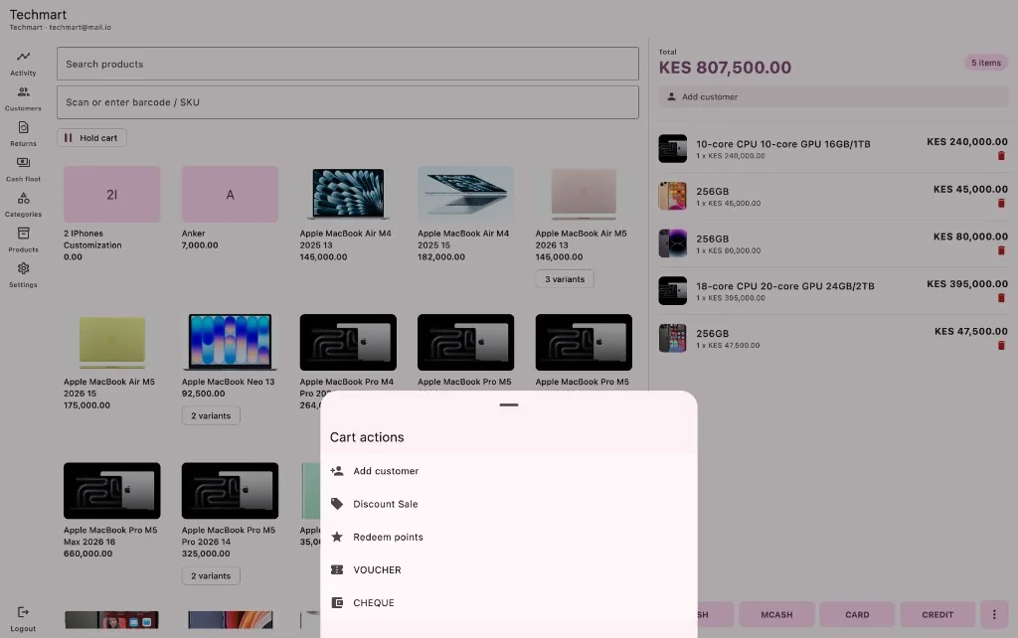Viewport: 1018px width, 638px height.
Task: Select CHEQUE payment in Cart actions
Action: pos(509,603)
